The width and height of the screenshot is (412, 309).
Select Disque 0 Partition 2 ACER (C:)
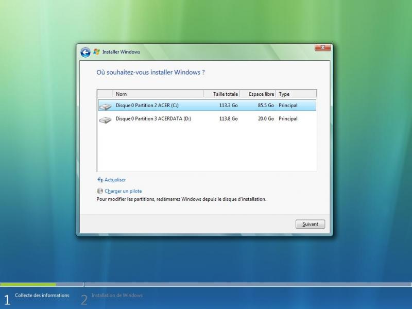(207, 106)
